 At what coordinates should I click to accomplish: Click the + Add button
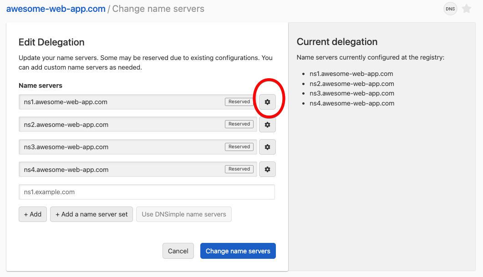[32, 214]
